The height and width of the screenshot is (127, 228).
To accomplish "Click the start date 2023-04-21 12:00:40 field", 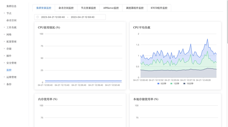I will [x=53, y=17].
